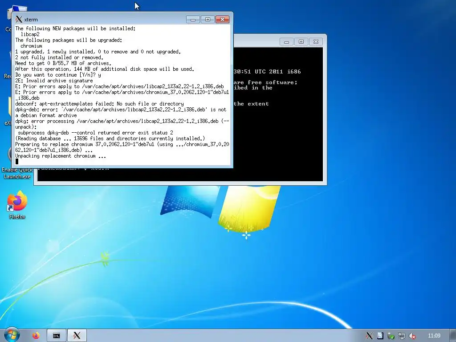Click the '2E: Invalid archive signature' line
The image size is (456, 342).
pos(54,81)
